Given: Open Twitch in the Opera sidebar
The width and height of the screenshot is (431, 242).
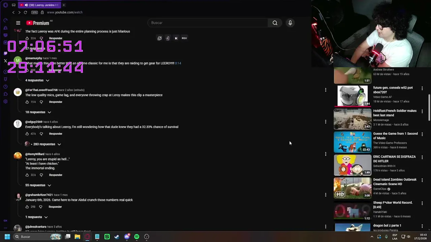Looking at the screenshot, I should click(5, 53).
